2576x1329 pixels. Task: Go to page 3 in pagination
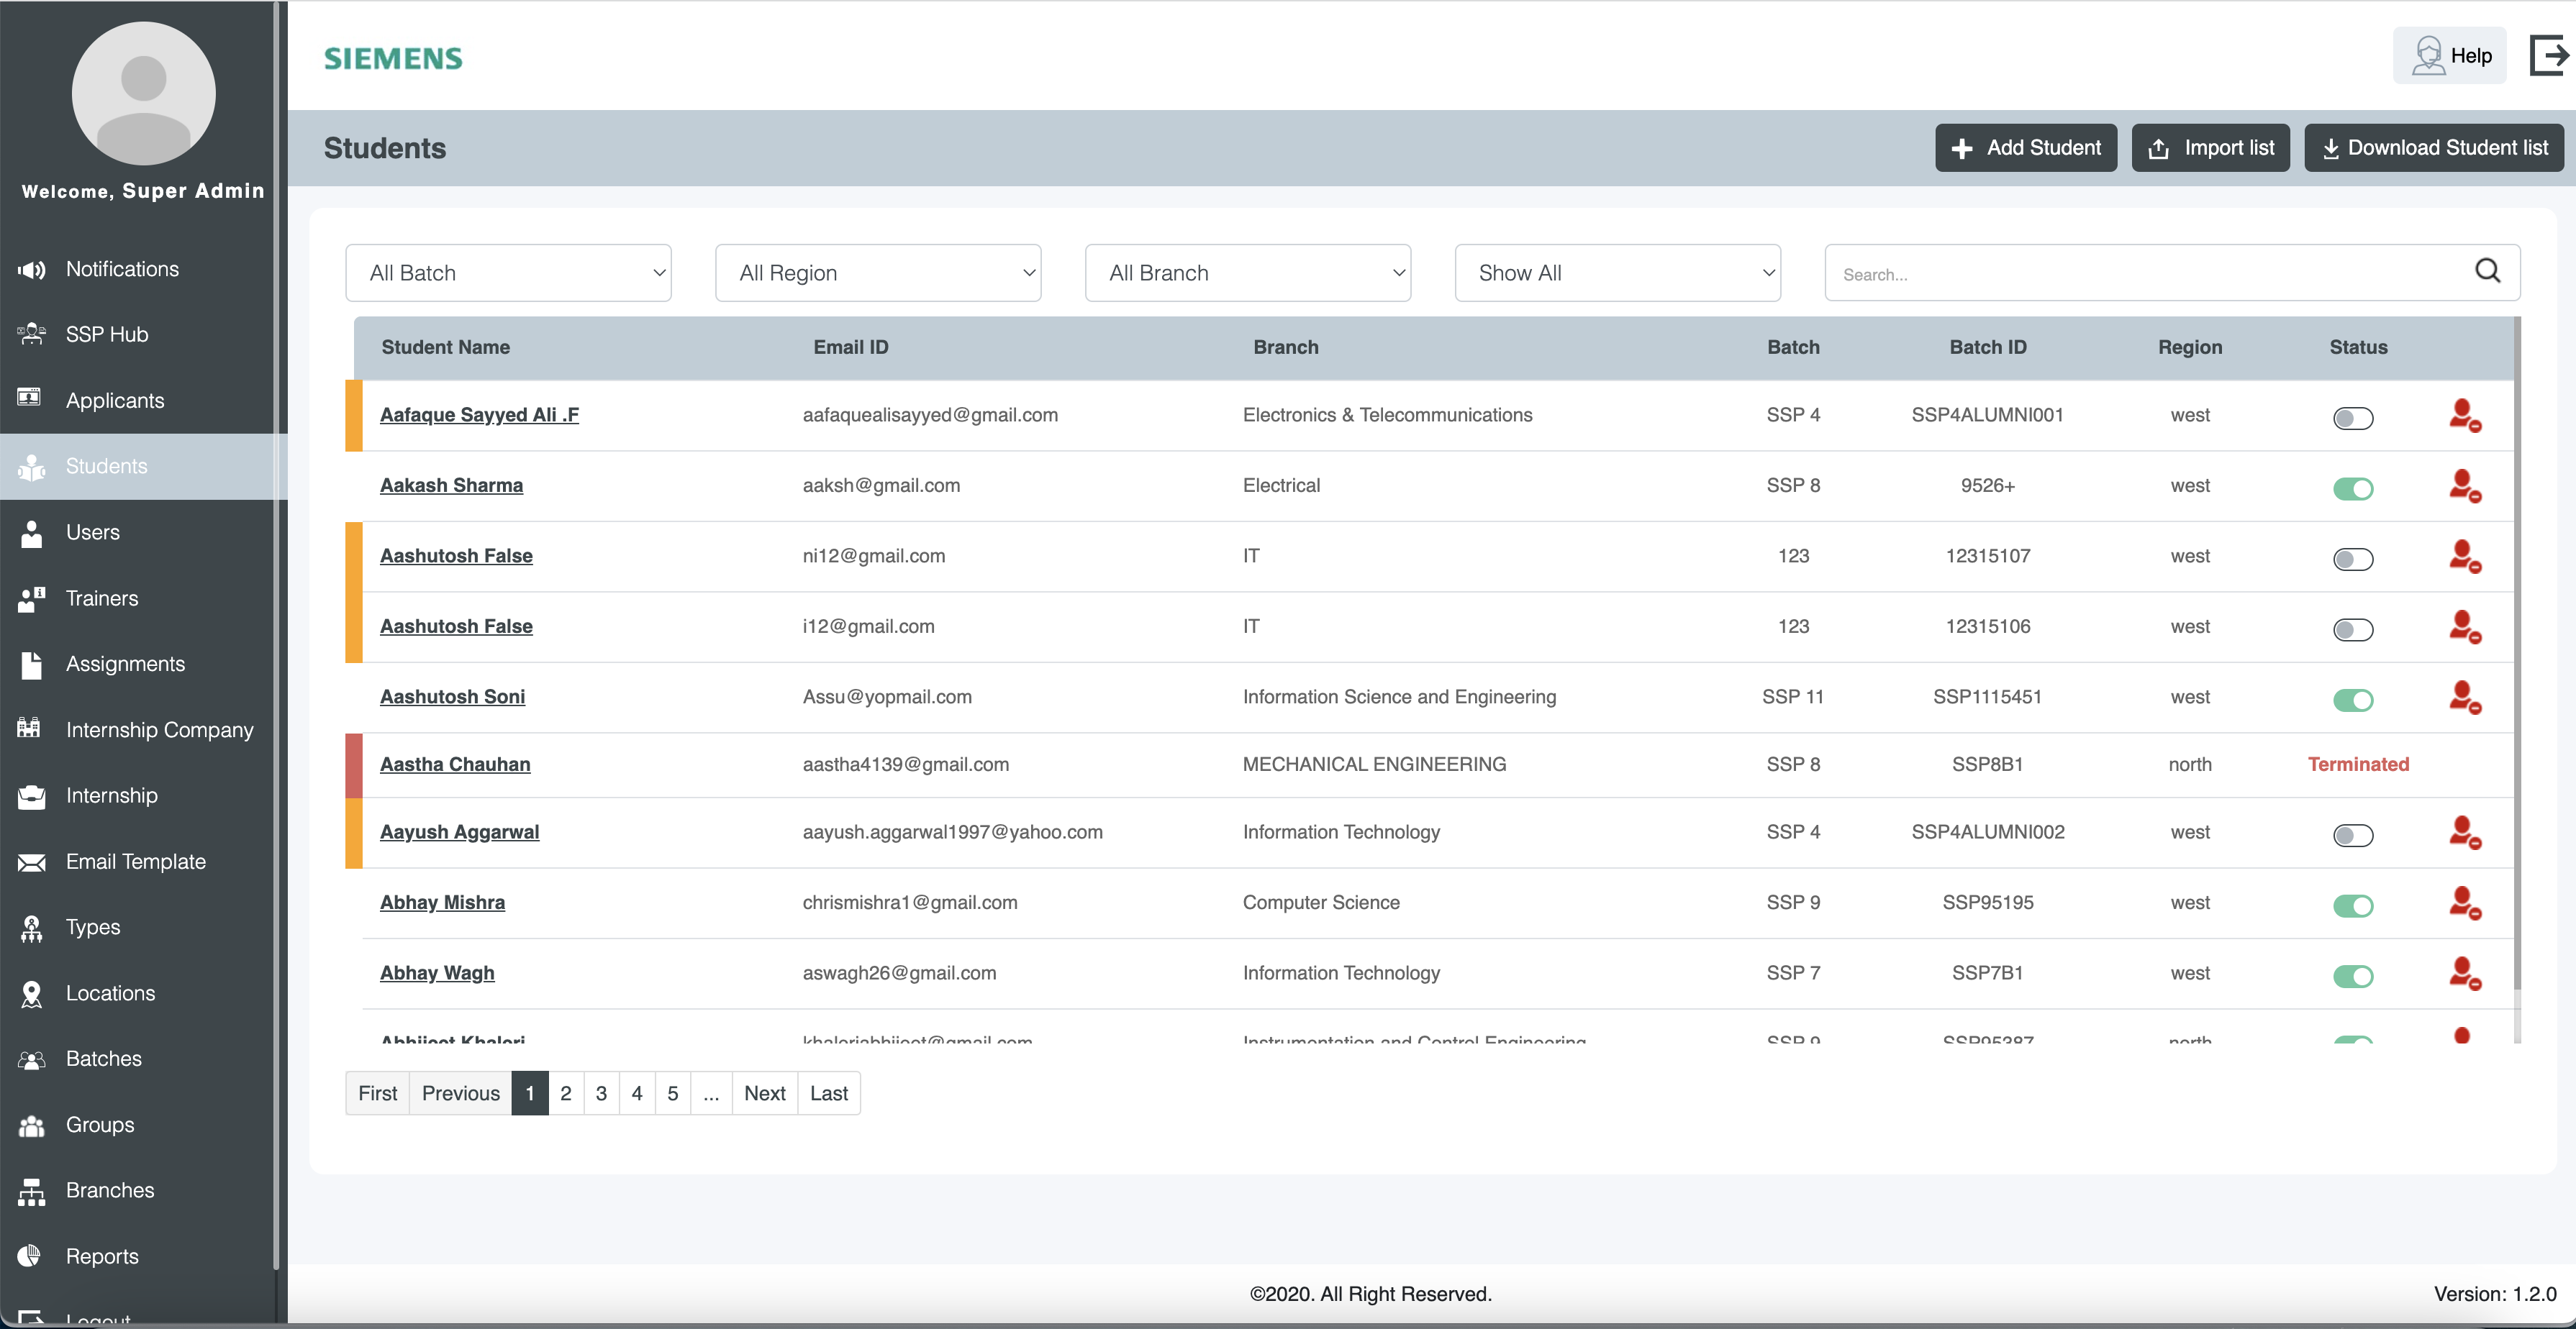tap(601, 1093)
